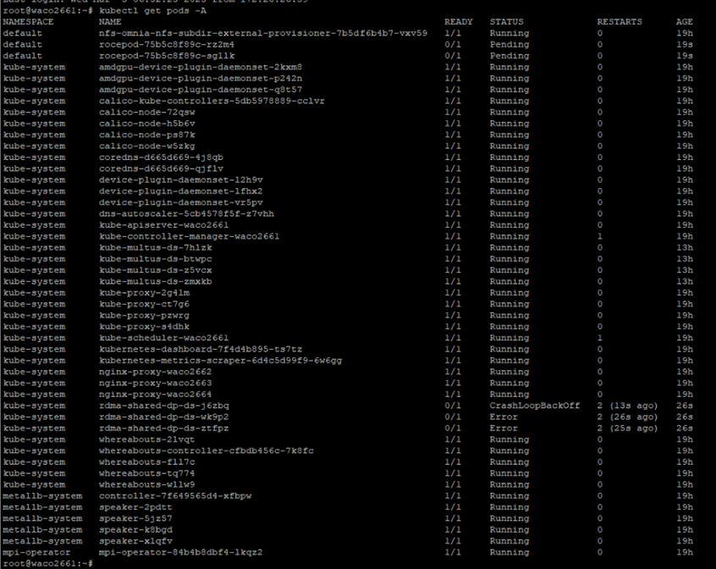Select metallb controller-7f649565d4-xfbpw pod name
The height and width of the screenshot is (569, 716).
[x=175, y=496]
